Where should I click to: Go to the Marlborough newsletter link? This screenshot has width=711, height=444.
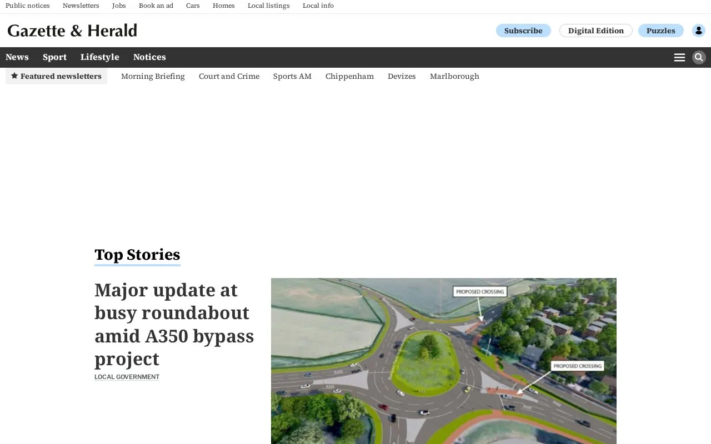[x=454, y=76]
